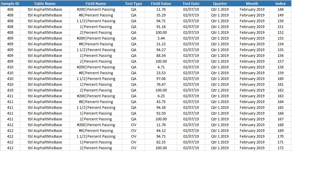Select the 1|Percent Passing cell in row 171
333x187 pixels.
pos(96,142)
